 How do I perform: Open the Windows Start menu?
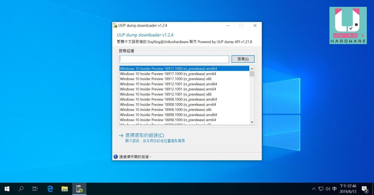7,188
